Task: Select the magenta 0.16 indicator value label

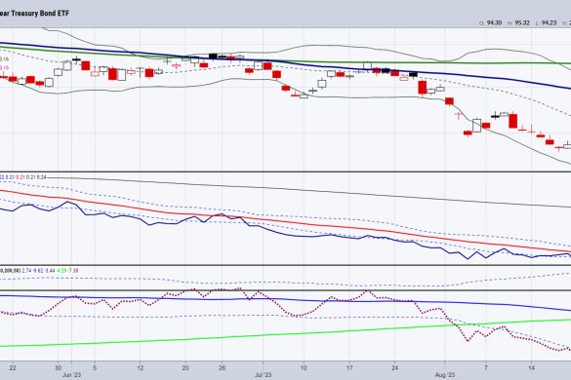Action: [4, 68]
